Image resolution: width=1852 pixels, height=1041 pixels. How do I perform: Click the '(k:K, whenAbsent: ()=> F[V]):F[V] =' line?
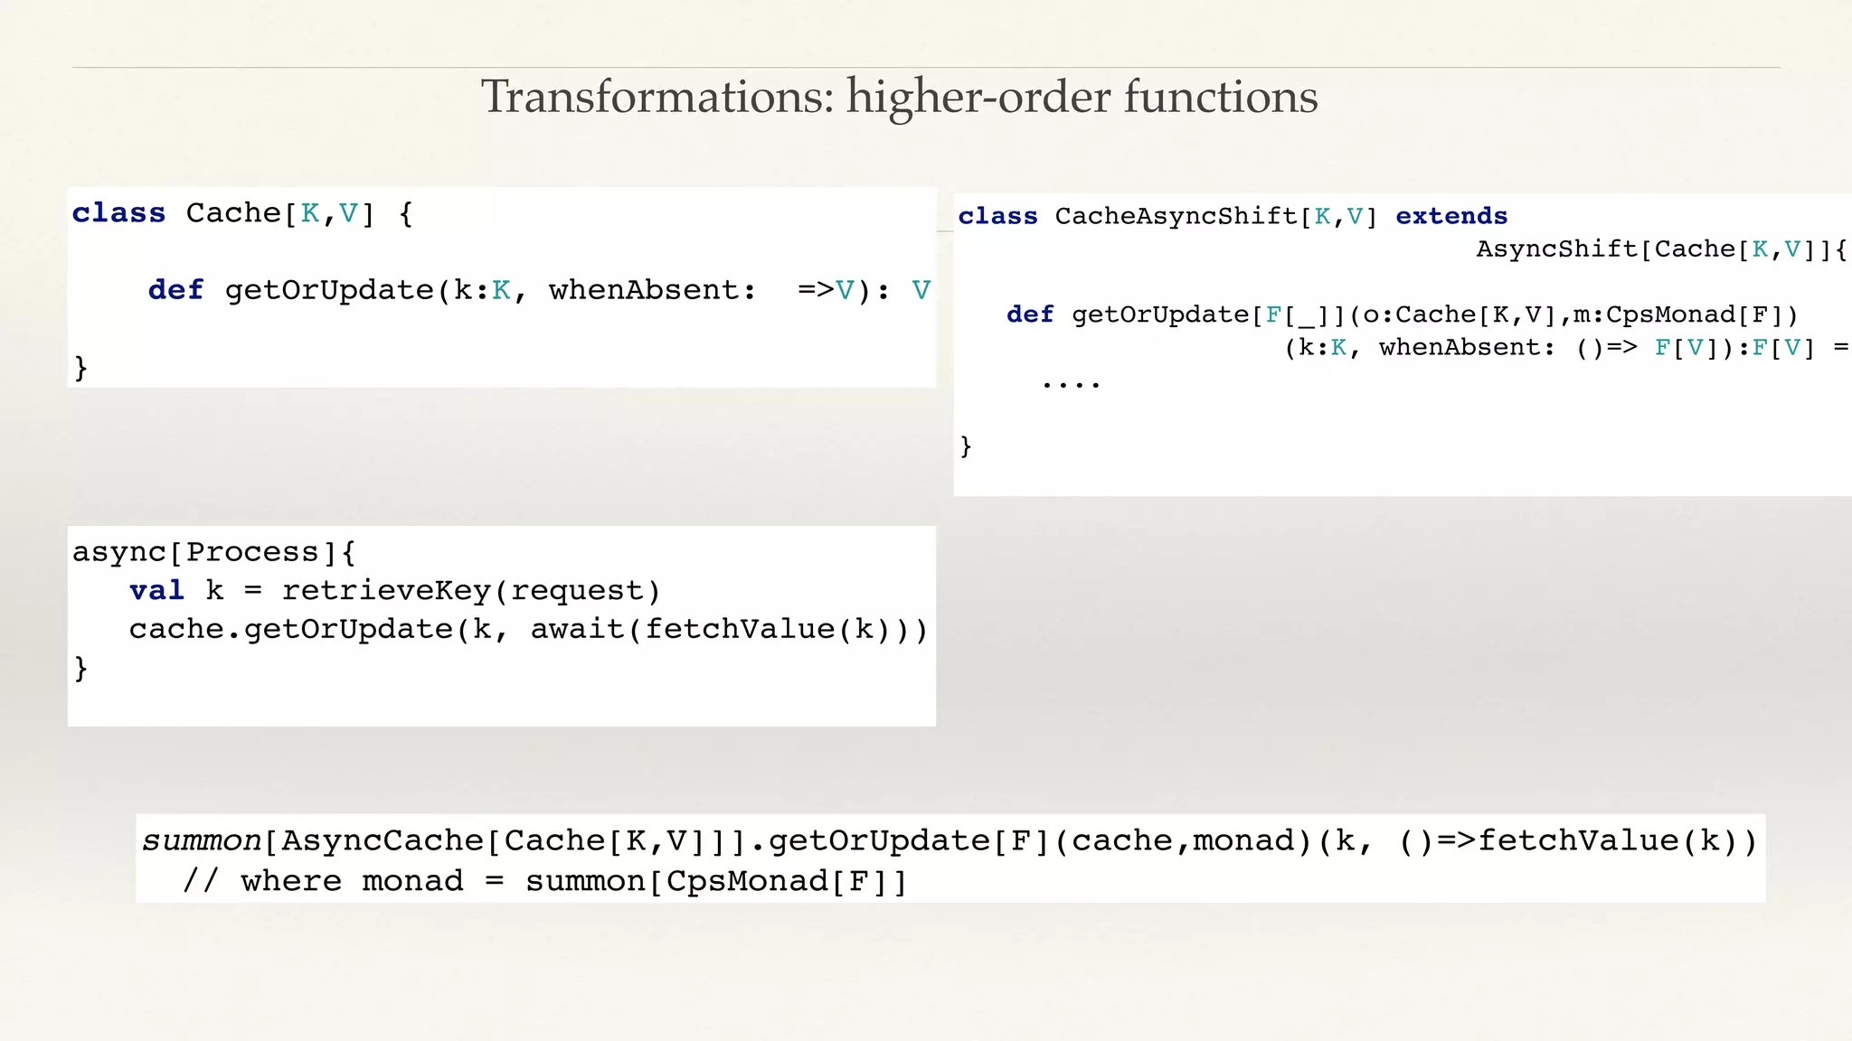pos(1566,348)
